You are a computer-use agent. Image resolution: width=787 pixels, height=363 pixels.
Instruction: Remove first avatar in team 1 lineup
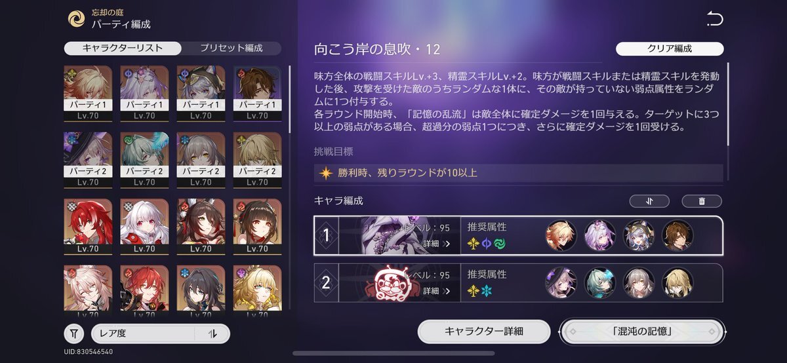(x=561, y=236)
